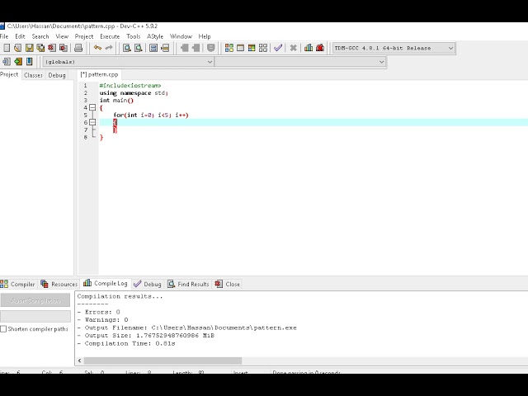Enable Shorten compiler paths checkbox
Screen dimensions: 528x396
point(3,329)
